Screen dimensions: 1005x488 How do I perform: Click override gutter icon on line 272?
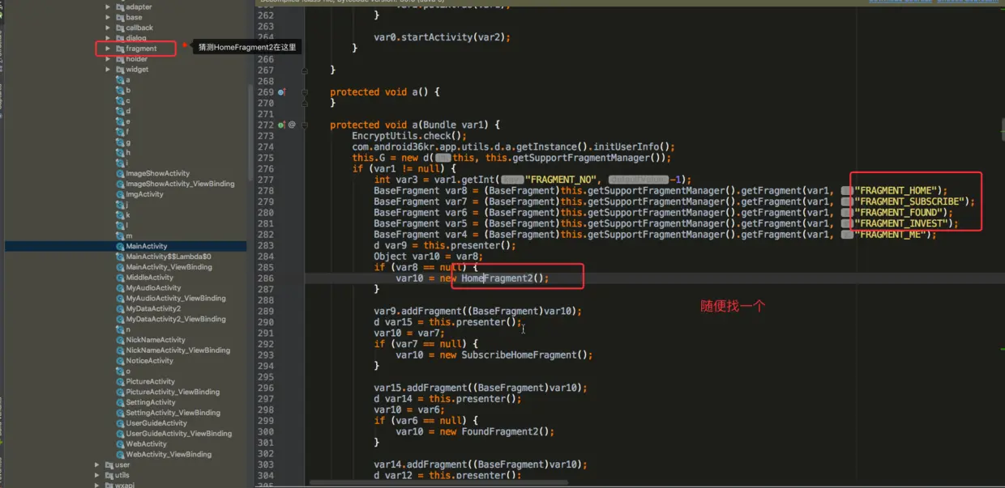281,125
